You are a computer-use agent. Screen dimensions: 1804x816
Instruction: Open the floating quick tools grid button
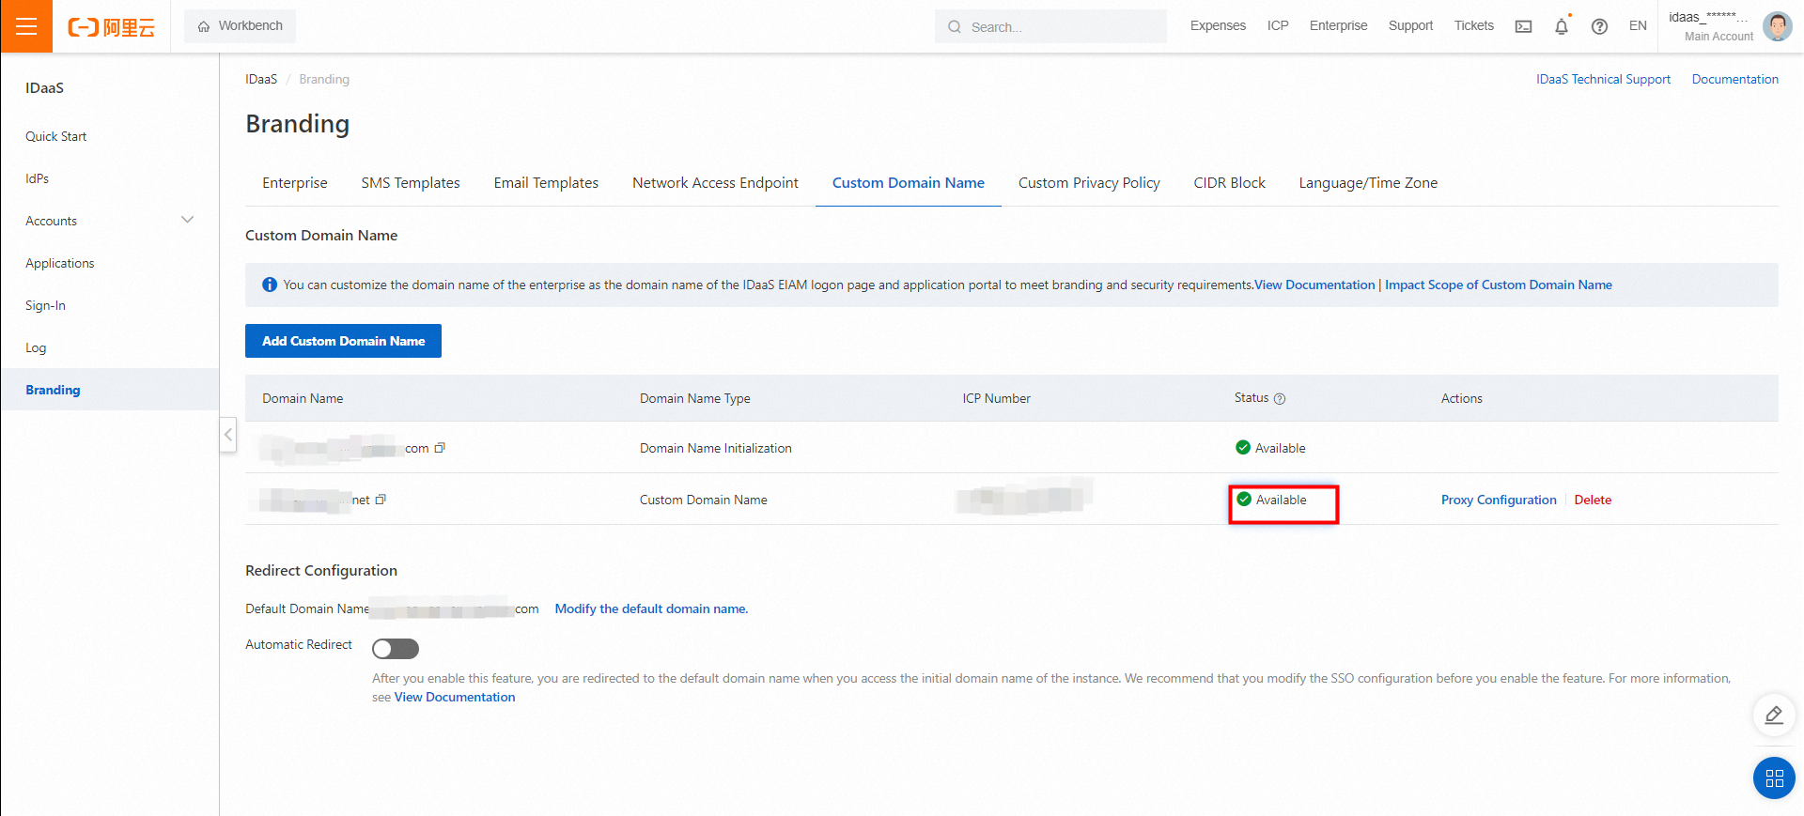[x=1774, y=778]
